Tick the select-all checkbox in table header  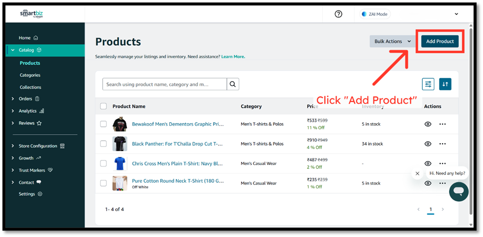(104, 106)
